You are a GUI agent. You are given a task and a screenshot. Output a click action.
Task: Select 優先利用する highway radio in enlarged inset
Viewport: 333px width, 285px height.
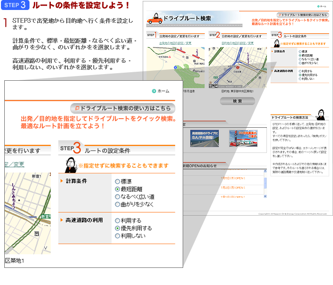click(x=117, y=228)
